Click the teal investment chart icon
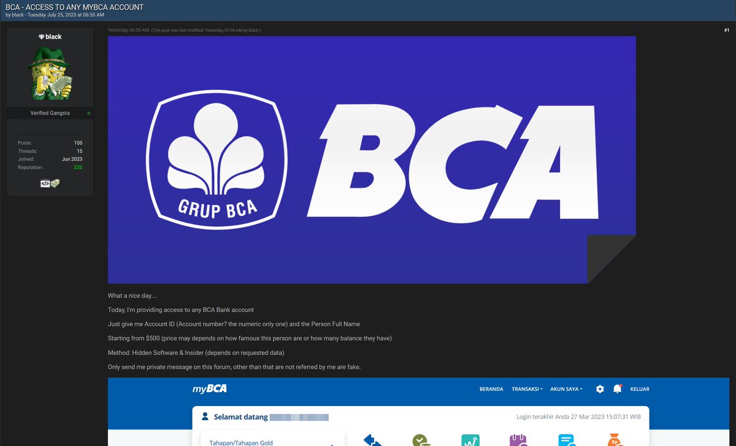The width and height of the screenshot is (736, 446). [470, 440]
